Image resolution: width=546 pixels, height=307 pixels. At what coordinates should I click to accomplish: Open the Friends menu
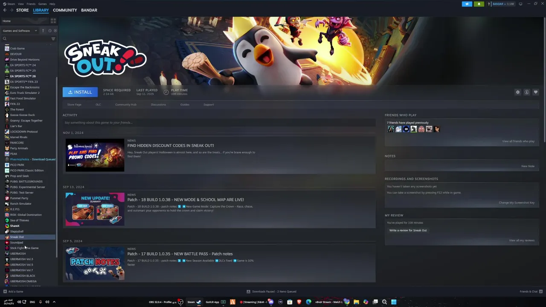[x=31, y=4]
